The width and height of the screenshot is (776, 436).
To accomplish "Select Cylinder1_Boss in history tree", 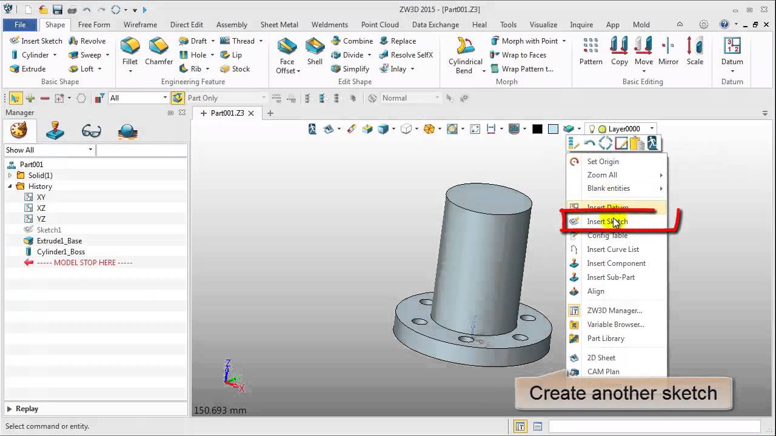I will tap(61, 251).
